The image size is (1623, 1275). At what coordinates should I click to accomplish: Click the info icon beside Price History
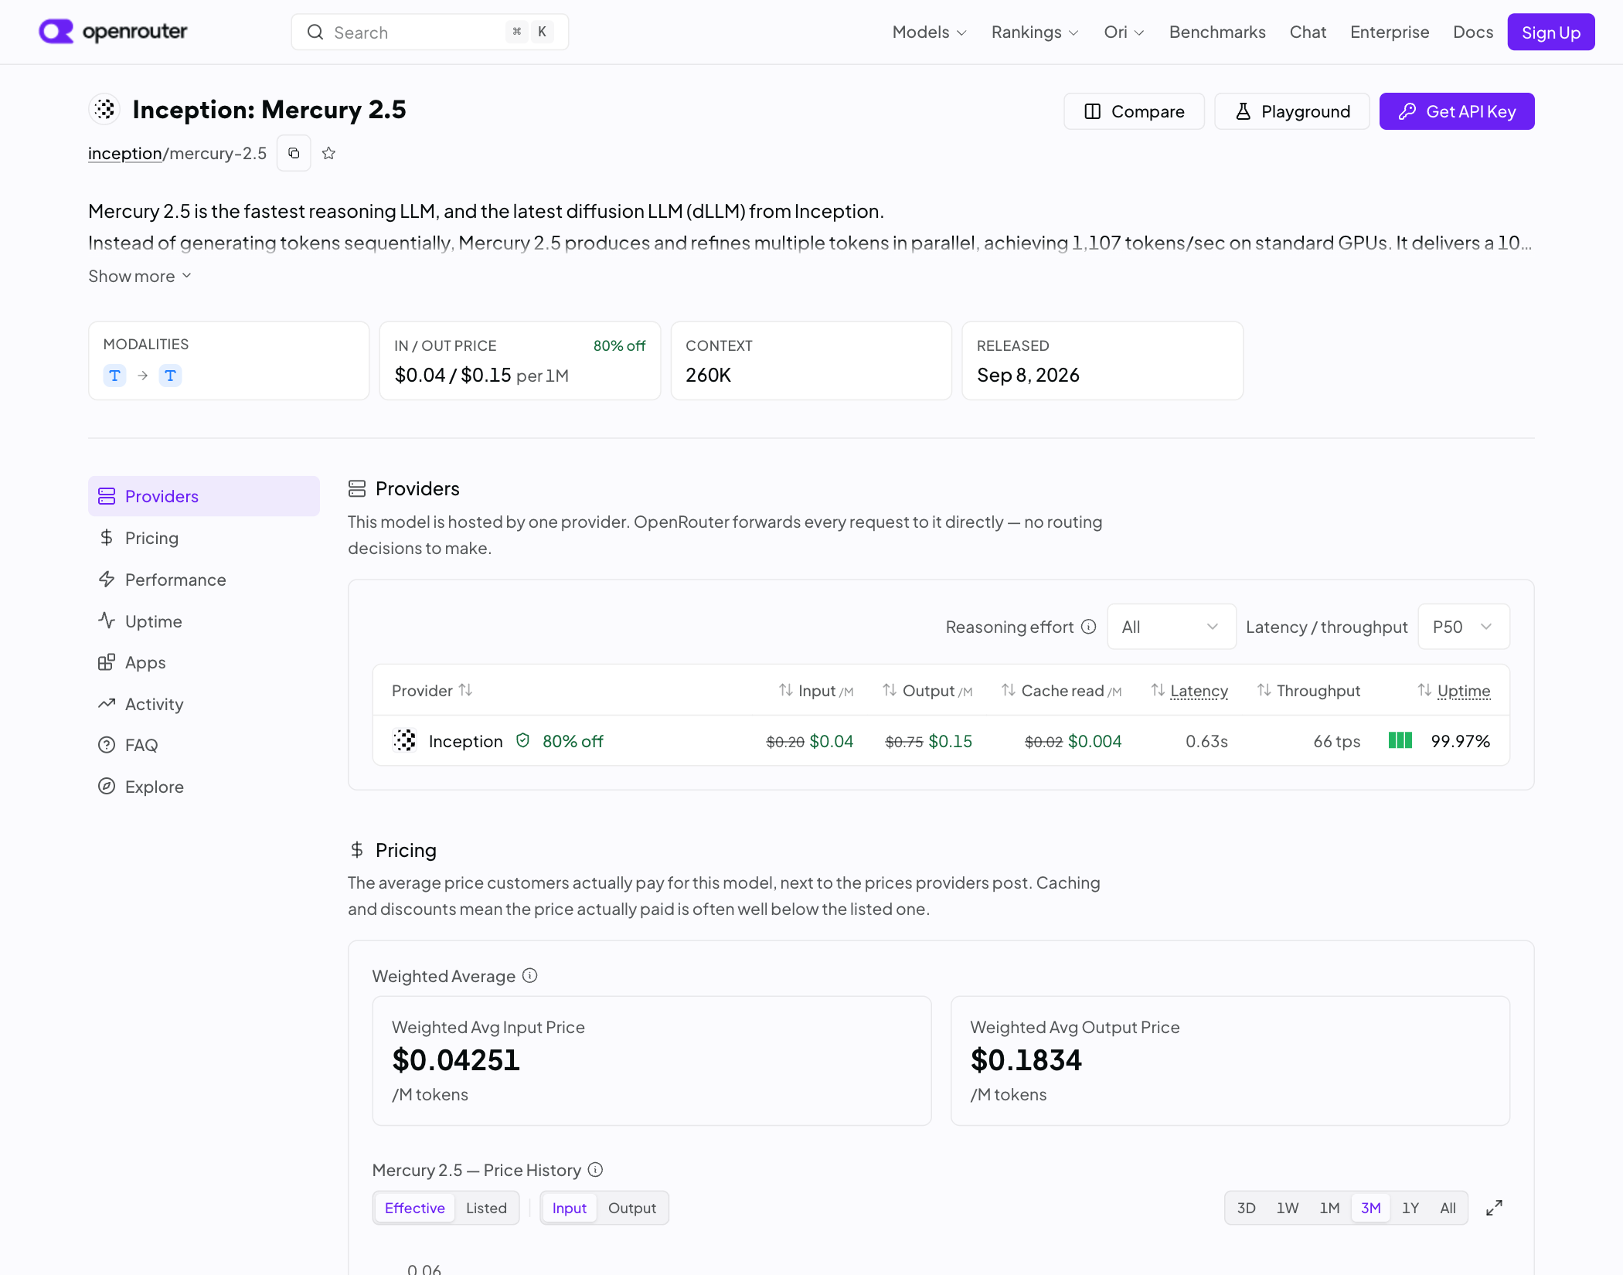(595, 1170)
